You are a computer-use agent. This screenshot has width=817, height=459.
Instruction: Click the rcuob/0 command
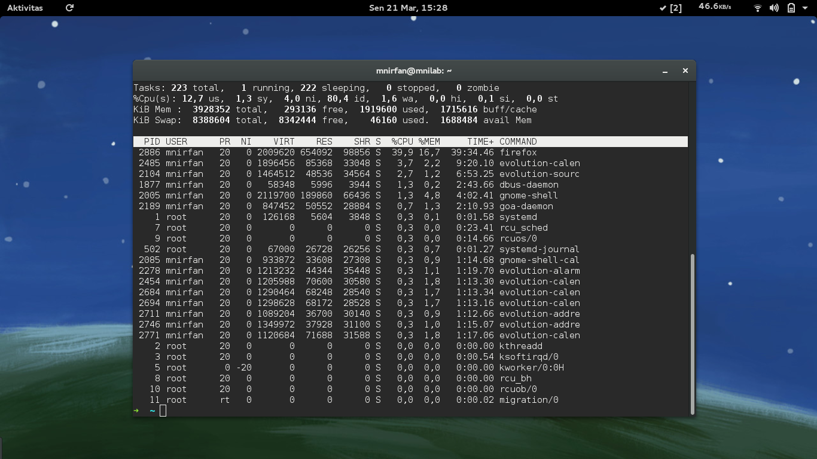point(518,389)
